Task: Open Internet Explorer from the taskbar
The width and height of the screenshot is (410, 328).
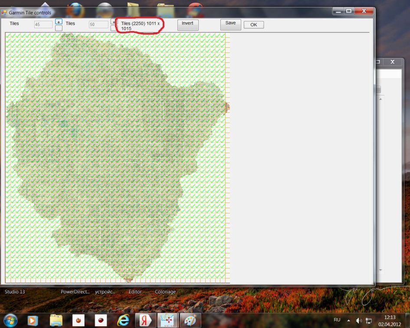Action: pos(123,320)
